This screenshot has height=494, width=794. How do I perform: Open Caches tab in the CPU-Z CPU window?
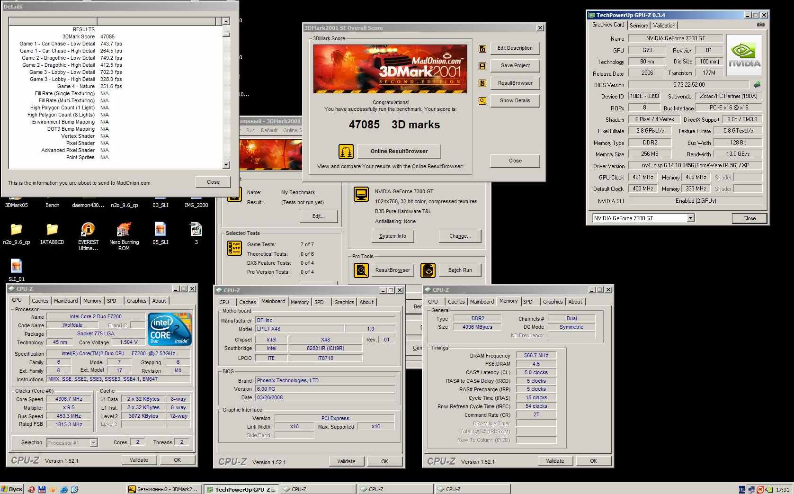40,301
